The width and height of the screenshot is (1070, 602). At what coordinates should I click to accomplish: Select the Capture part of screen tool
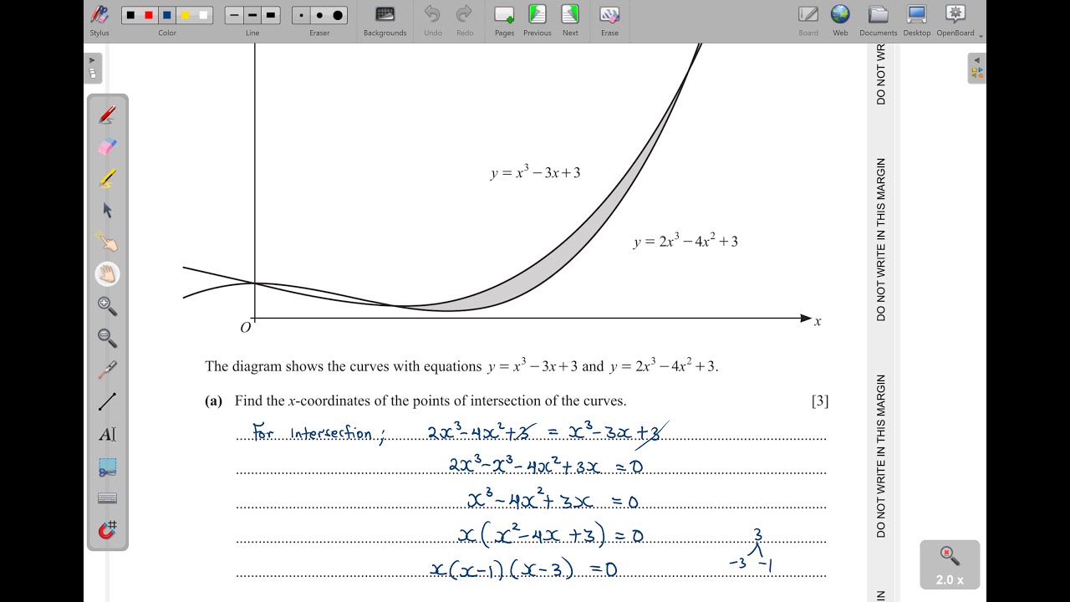pyautogui.click(x=108, y=467)
